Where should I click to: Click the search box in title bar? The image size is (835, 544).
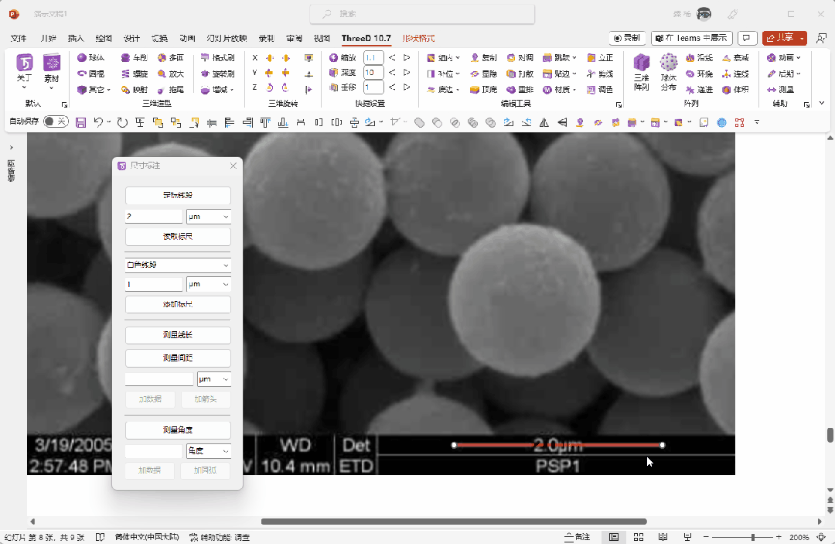point(422,14)
